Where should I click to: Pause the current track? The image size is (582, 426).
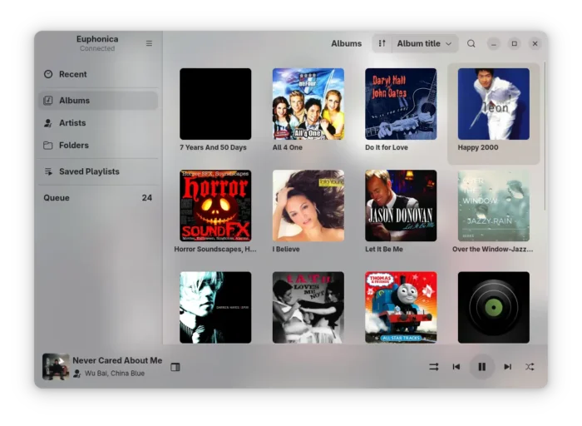pyautogui.click(x=481, y=366)
